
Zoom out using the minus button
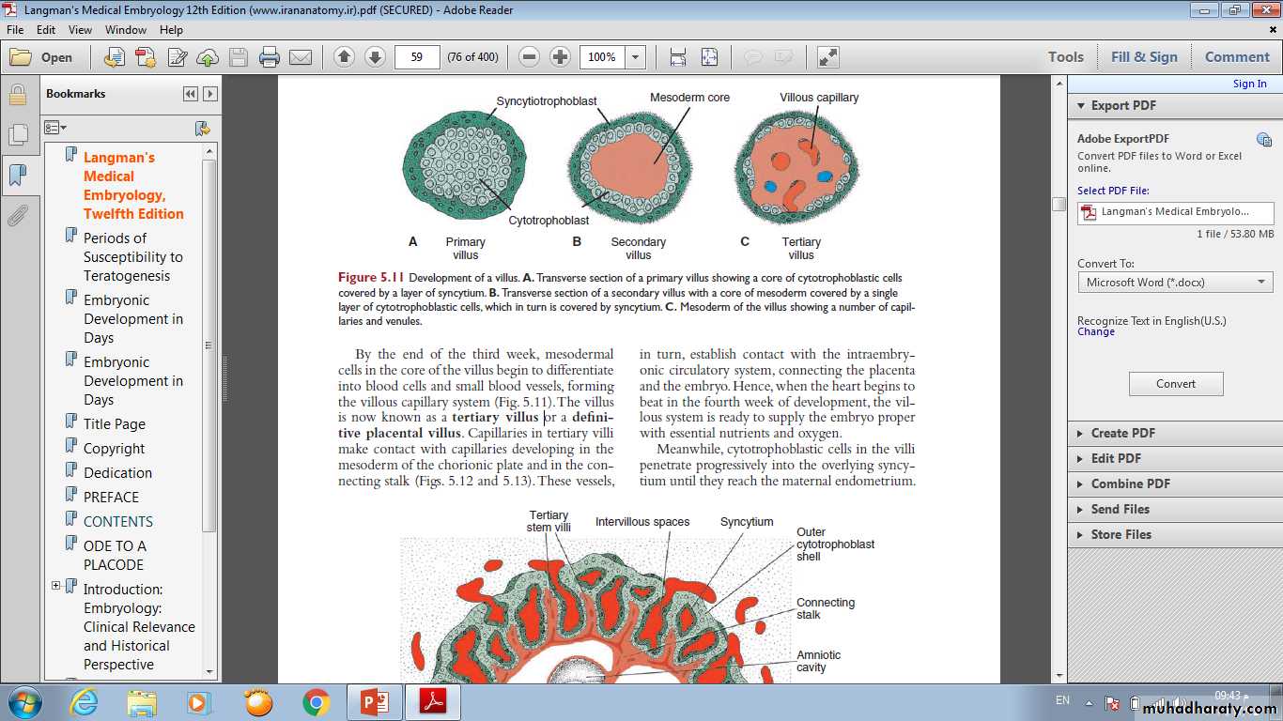click(x=530, y=57)
